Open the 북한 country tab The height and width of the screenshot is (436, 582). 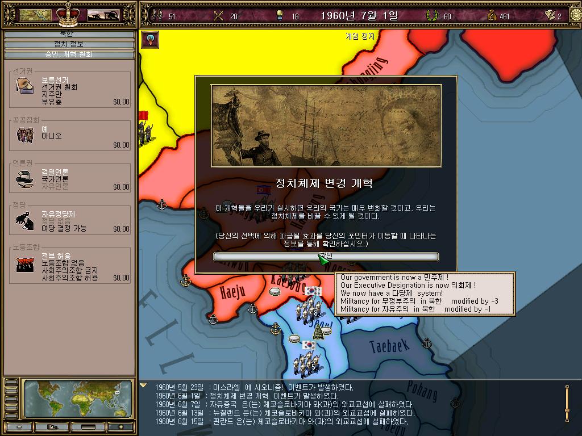pos(69,34)
